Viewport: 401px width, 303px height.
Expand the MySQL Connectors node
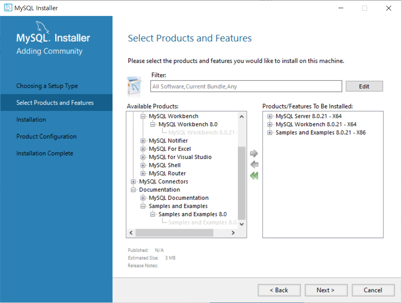(133, 182)
